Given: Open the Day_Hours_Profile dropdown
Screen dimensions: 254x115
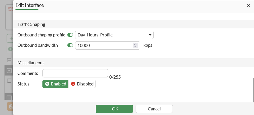Looking at the screenshot, I should click(x=114, y=35).
